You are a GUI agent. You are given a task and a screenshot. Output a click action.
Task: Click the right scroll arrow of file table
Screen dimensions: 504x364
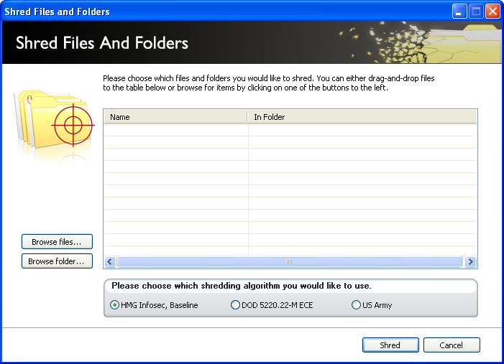coord(470,261)
